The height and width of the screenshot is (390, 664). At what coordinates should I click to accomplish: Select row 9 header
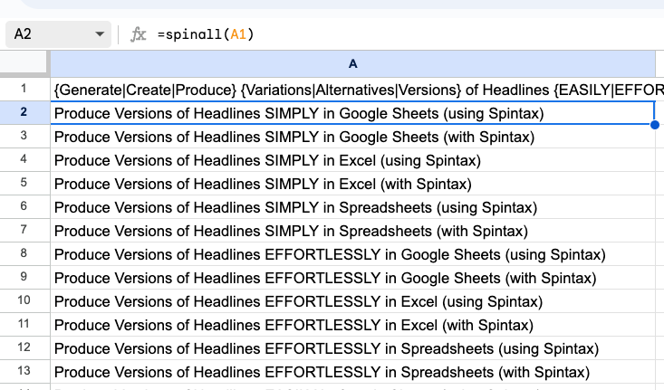[x=24, y=277]
